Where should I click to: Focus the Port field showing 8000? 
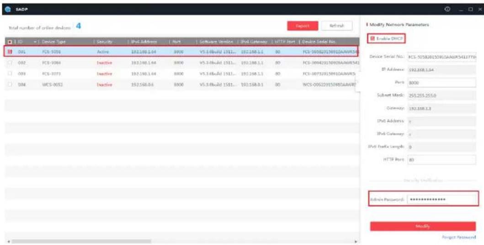click(441, 83)
